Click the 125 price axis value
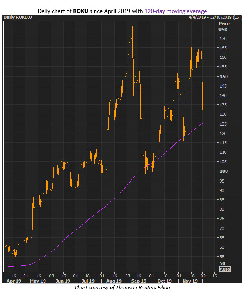 pos(223,124)
